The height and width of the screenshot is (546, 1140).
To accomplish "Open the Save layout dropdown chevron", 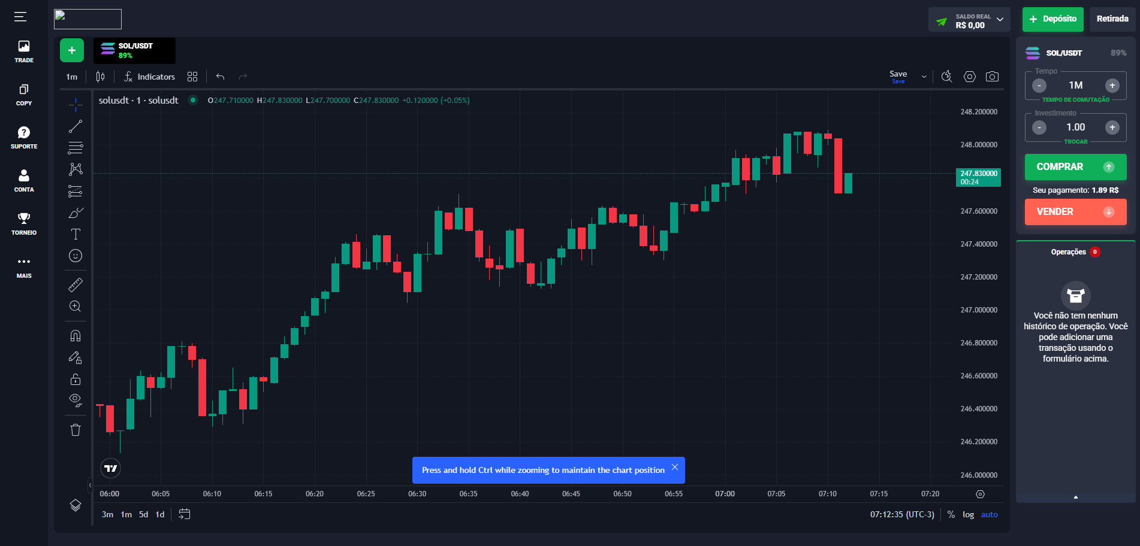I will coord(924,77).
